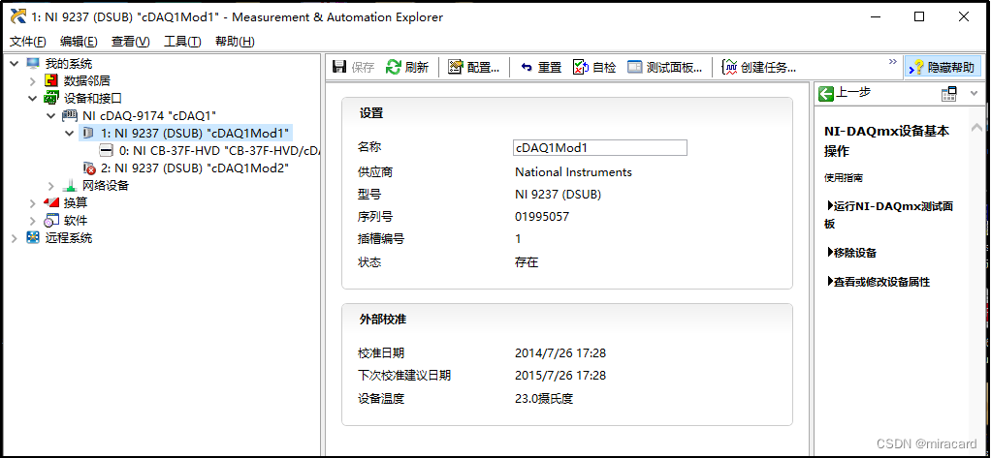Click the 软件 software icon
The height and width of the screenshot is (458, 991).
click(51, 221)
